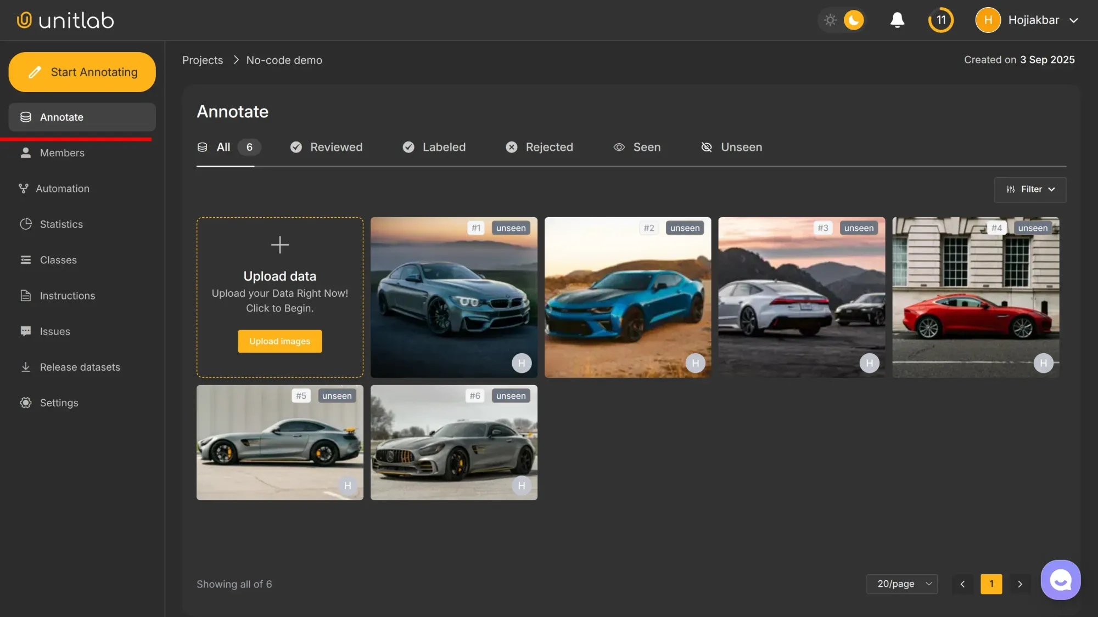
Task: Open the notifications bell
Action: pos(897,20)
